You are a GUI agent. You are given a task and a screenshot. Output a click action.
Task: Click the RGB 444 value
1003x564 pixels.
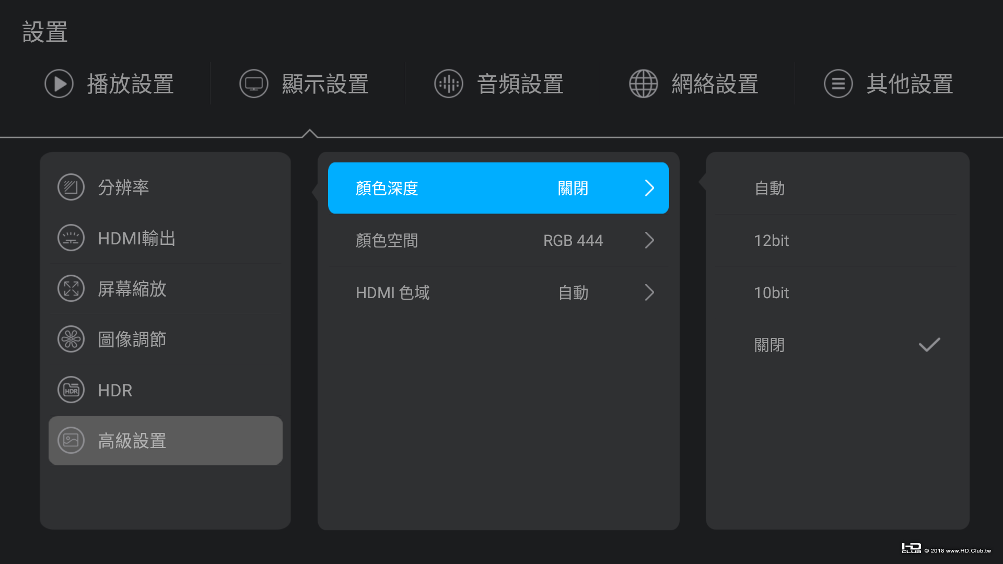click(x=573, y=240)
